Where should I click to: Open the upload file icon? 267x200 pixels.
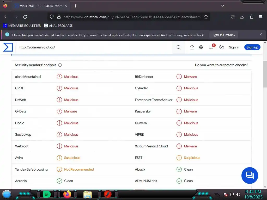tap(192, 47)
